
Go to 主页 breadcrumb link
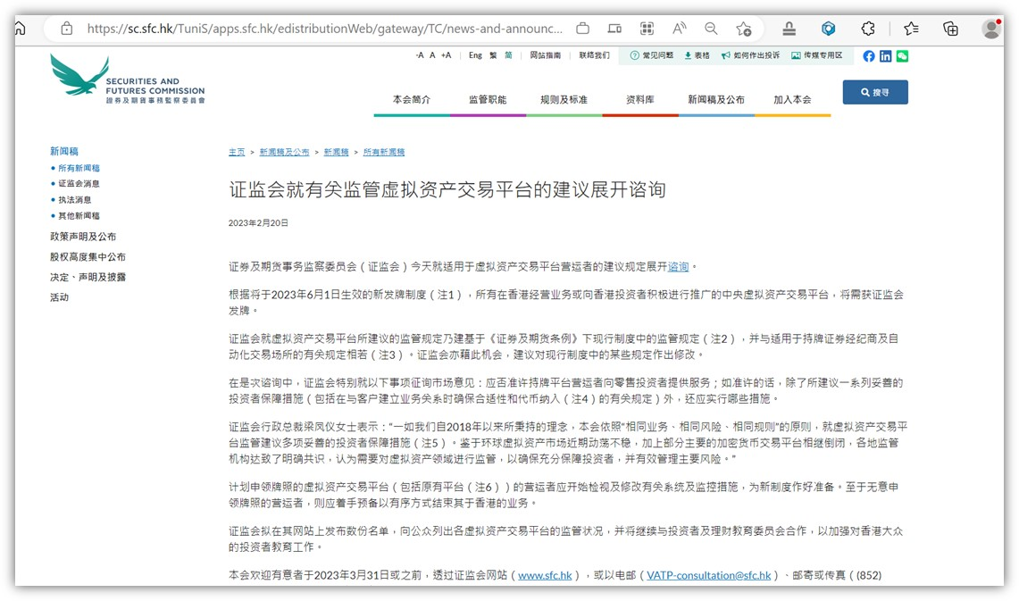click(237, 152)
